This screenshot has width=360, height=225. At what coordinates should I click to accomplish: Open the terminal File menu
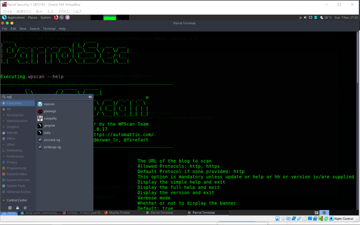(x=4, y=29)
